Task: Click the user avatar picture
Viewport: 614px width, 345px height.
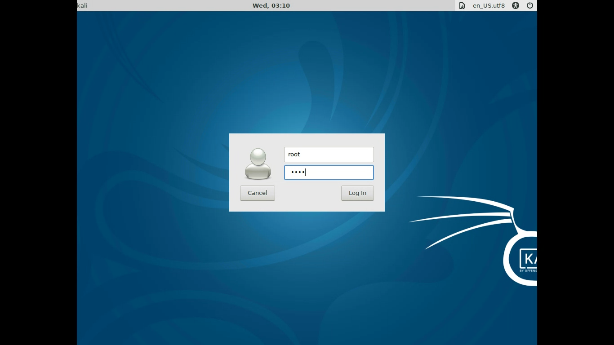Action: [x=258, y=164]
